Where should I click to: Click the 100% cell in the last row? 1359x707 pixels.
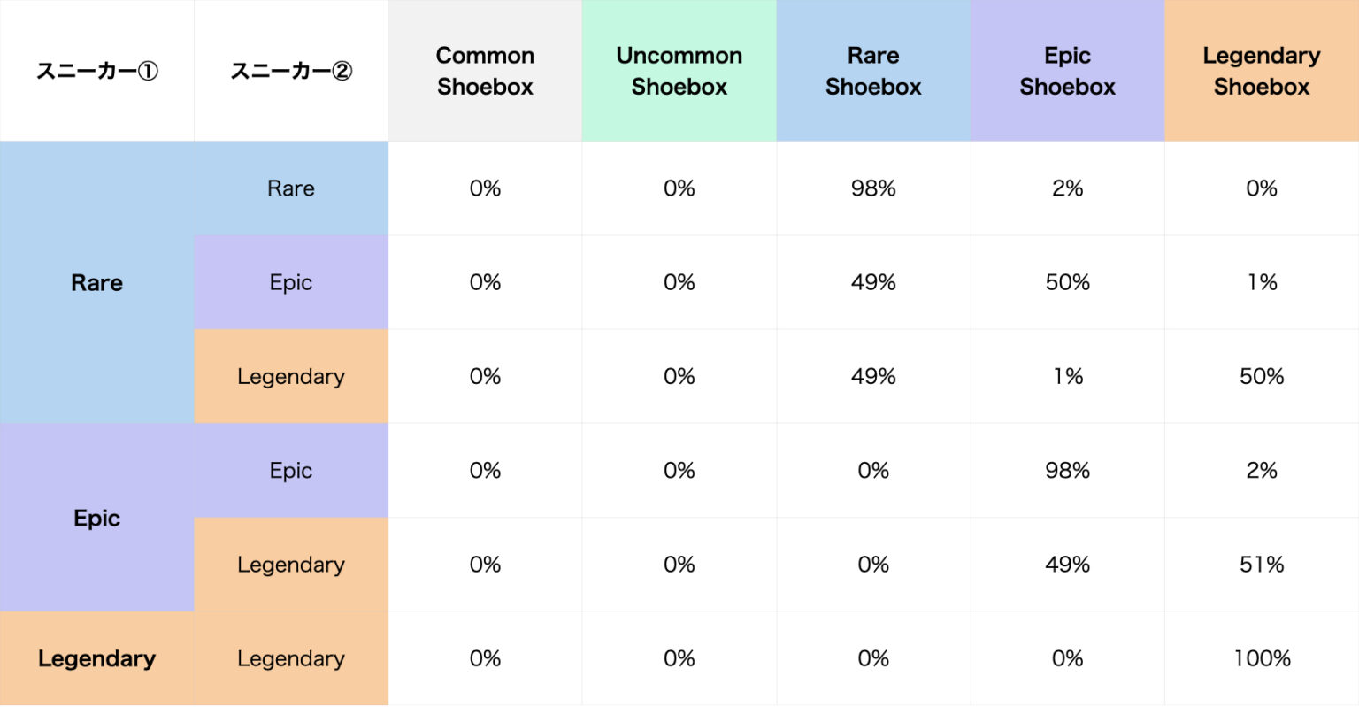1262,659
